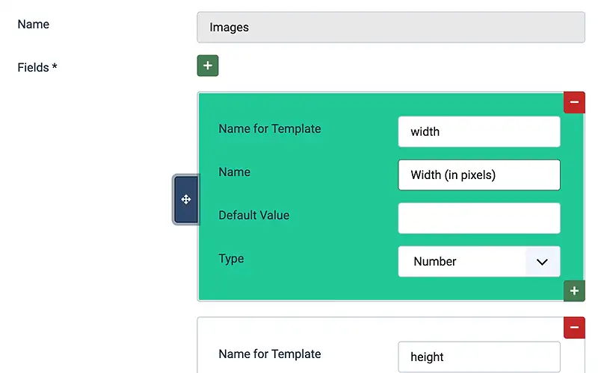Screen dimensions: 598x373
Task: Click the Fields * label
Action: (x=37, y=67)
